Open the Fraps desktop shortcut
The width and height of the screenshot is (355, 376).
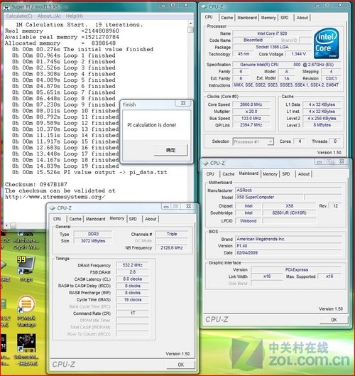coord(26,268)
